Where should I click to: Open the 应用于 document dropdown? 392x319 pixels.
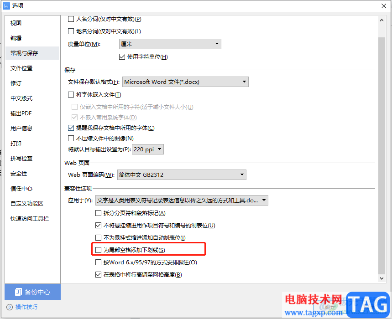pyautogui.click(x=182, y=200)
